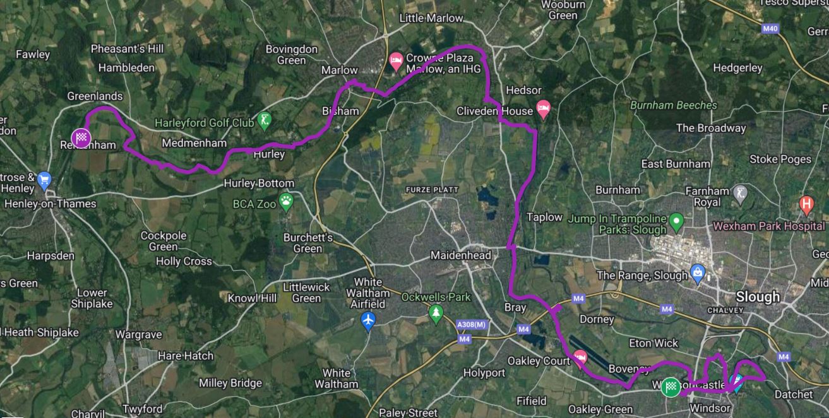Click the Henley shopping cart pin
The image size is (829, 418).
pyautogui.click(x=44, y=180)
